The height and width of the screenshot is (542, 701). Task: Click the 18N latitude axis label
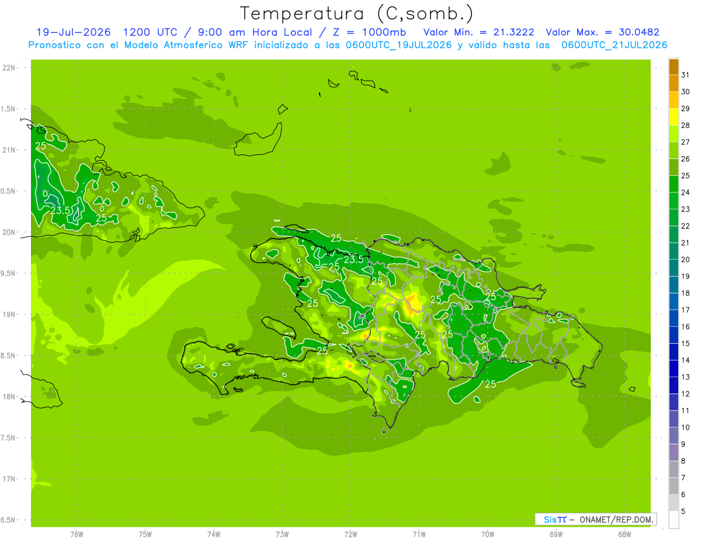coord(9,396)
